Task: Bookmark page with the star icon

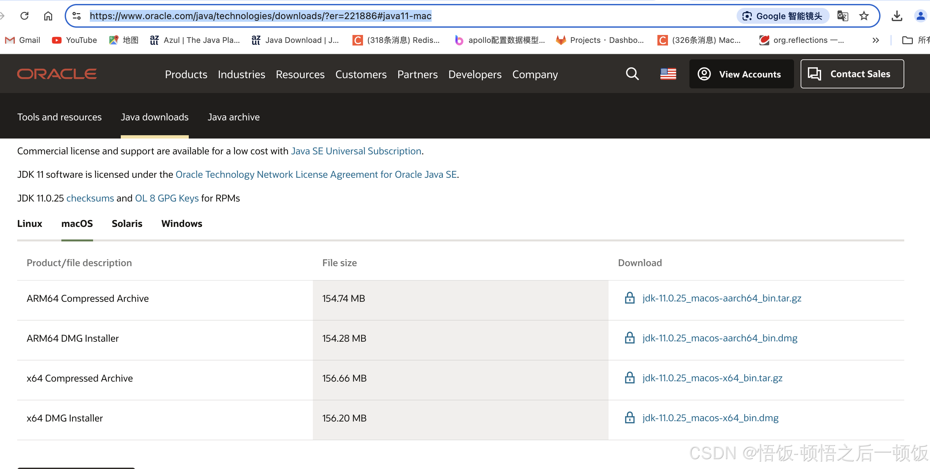Action: [x=864, y=16]
